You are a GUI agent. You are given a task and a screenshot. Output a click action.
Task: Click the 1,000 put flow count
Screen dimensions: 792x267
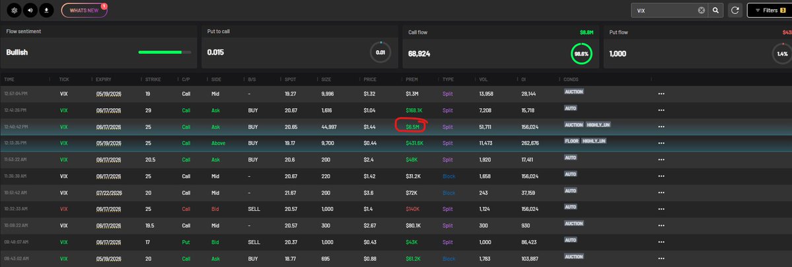tap(618, 53)
